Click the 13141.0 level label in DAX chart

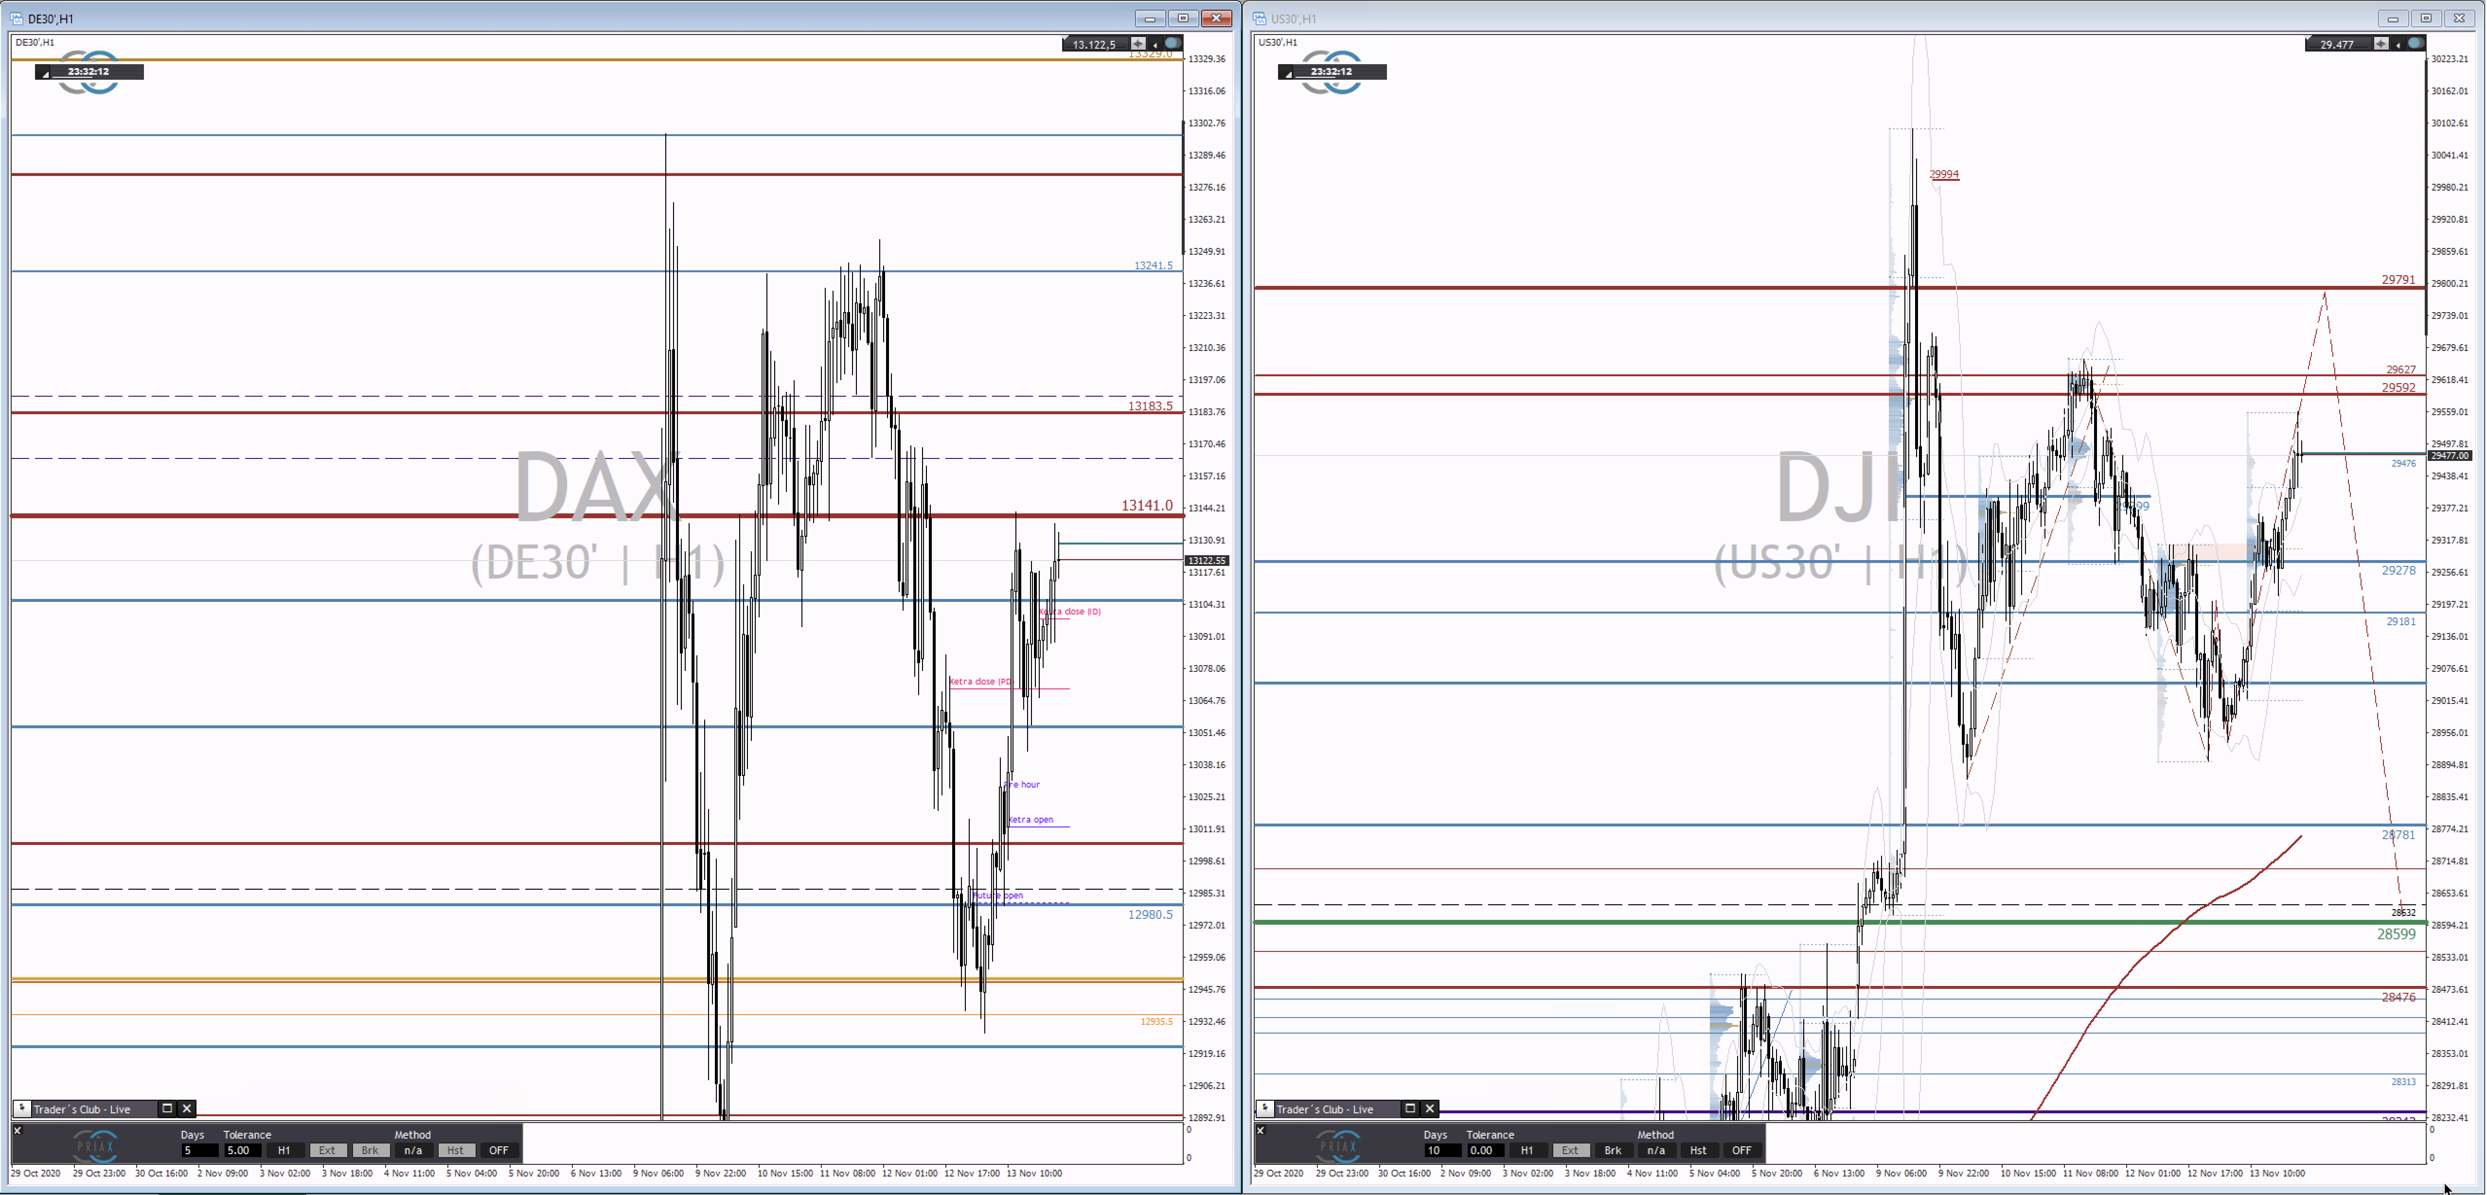click(x=1147, y=505)
